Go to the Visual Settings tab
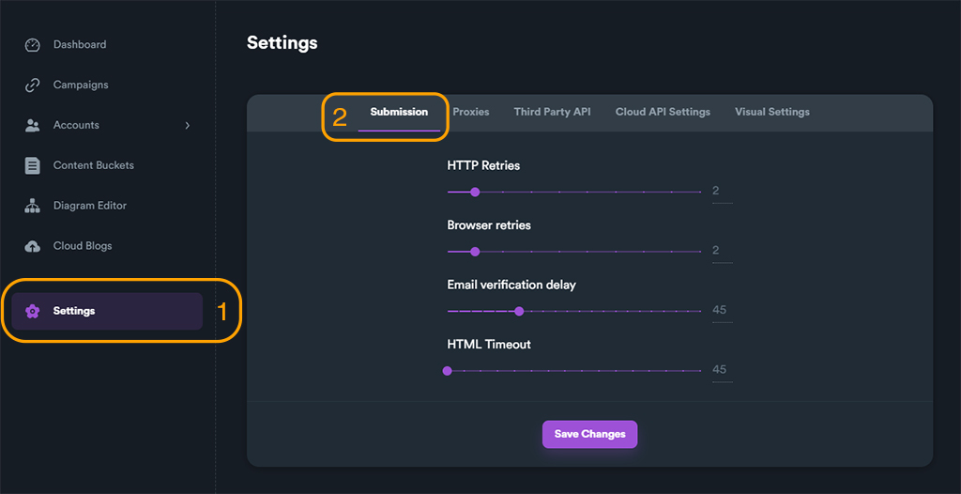Screen dimensions: 961x494 pyautogui.click(x=771, y=112)
